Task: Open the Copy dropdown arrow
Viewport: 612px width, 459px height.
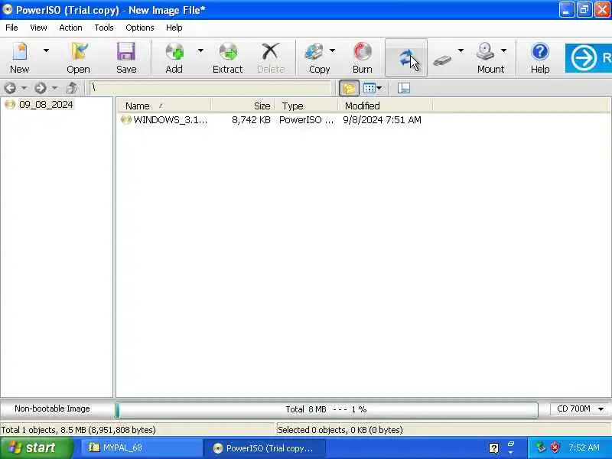Action: [x=332, y=50]
